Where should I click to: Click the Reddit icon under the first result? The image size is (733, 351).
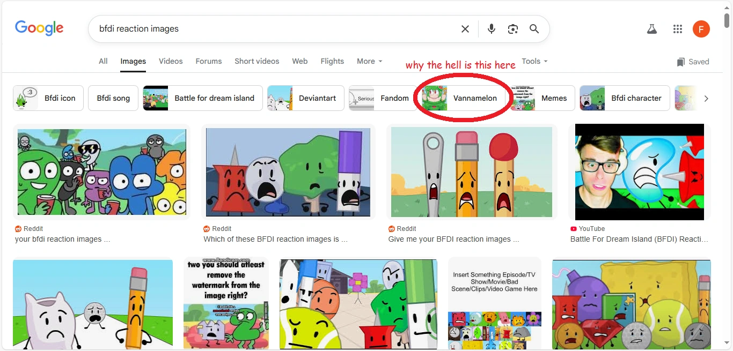(18, 228)
